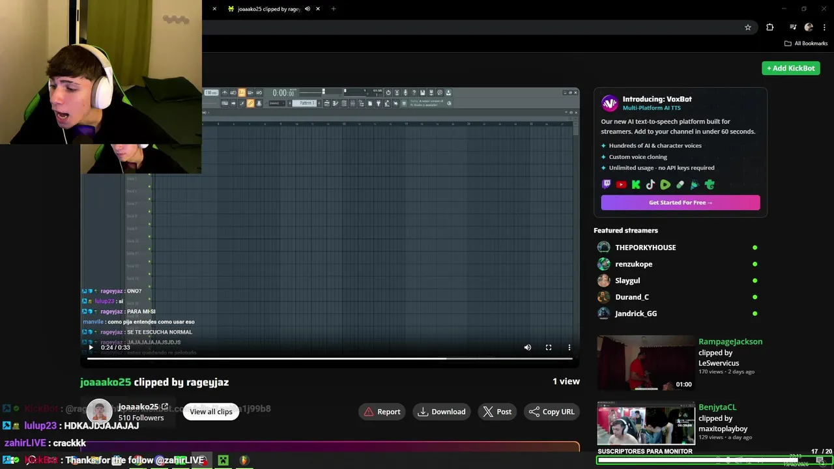This screenshot has width=834, height=469.
Task: Click joaaako25 profile avatar
Action: pyautogui.click(x=100, y=412)
